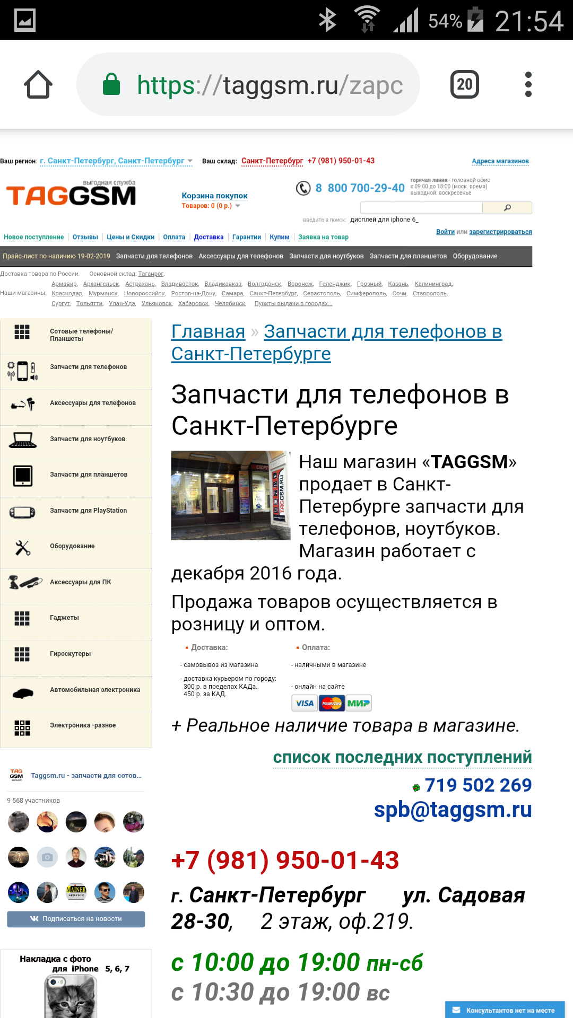The width and height of the screenshot is (573, 1018).
Task: Click the Купим link
Action: [x=280, y=237]
